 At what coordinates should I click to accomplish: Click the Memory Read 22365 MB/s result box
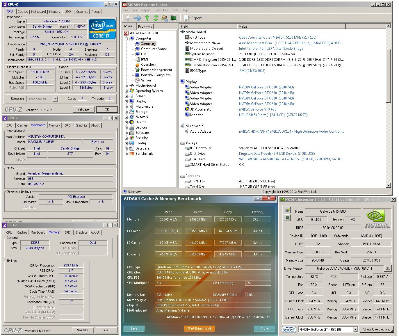point(168,219)
